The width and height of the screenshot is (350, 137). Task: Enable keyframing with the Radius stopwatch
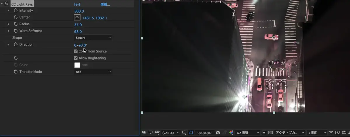[16, 24]
